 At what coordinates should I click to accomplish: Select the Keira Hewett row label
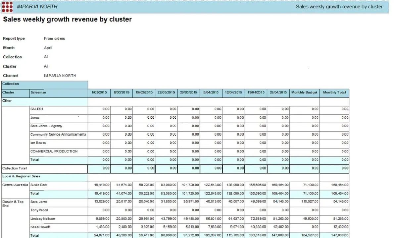(x=40, y=227)
